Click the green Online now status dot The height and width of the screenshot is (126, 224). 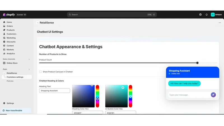(x=169, y=74)
